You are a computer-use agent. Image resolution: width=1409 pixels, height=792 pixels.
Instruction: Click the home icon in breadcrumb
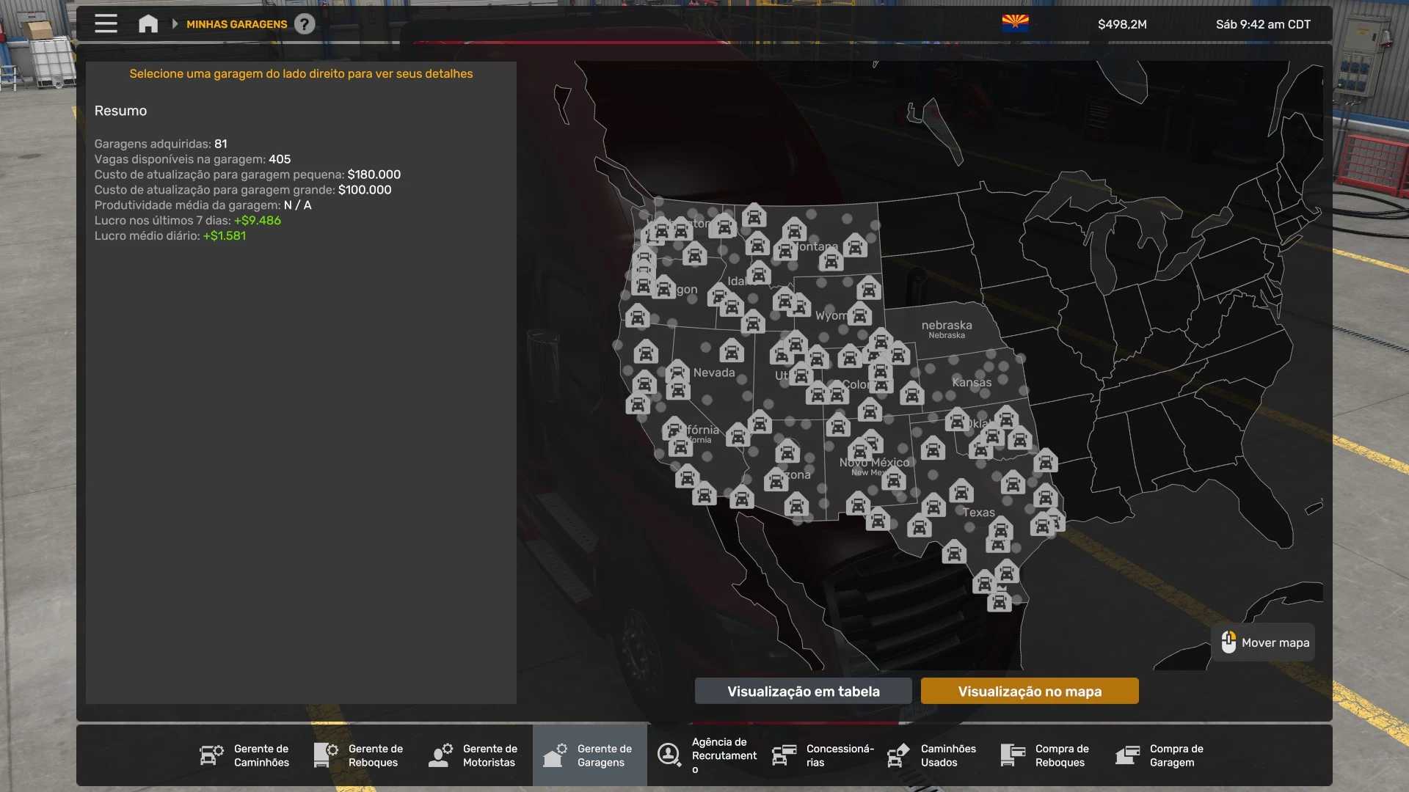(148, 24)
